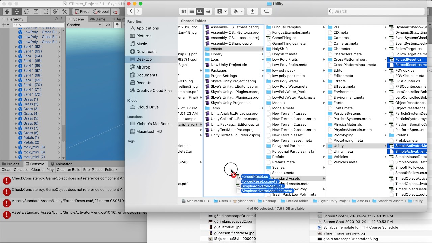Image resolution: width=432 pixels, height=243 pixels.
Task: Select GameThing.cs in Finder Assets column
Action: [x=284, y=38]
